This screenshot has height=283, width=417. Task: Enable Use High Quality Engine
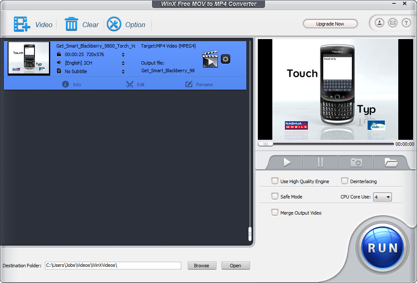pyautogui.click(x=275, y=181)
